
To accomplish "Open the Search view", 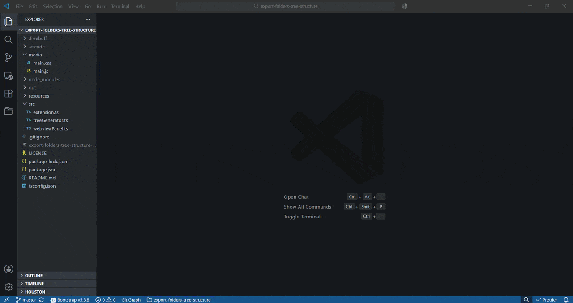I will tap(9, 39).
